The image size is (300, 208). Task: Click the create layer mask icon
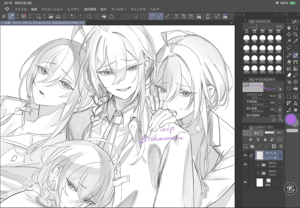click(x=274, y=146)
